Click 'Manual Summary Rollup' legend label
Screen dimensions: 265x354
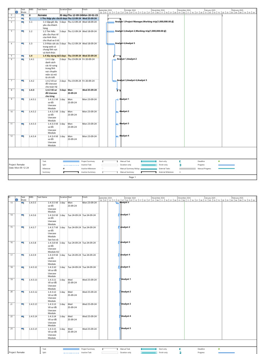pos(130,168)
